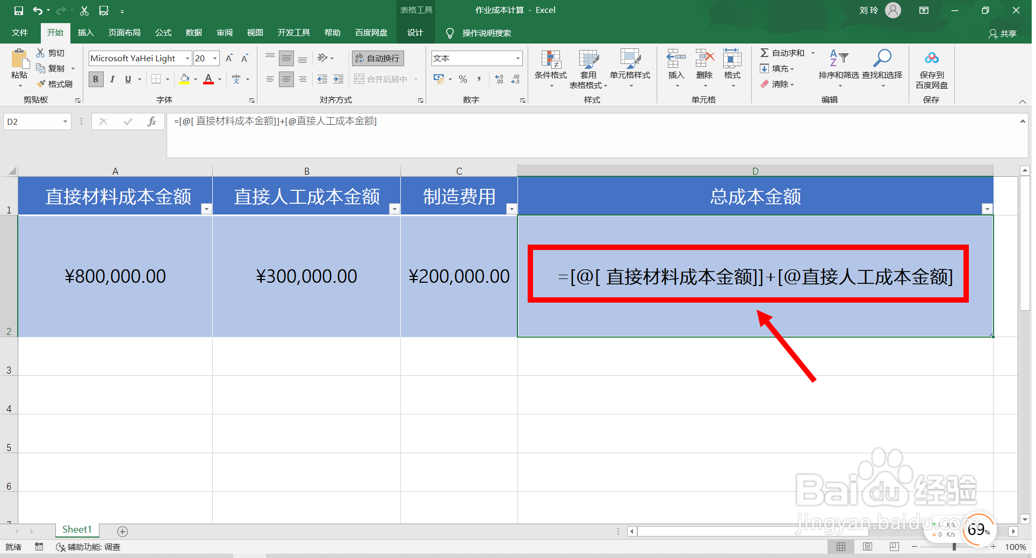The image size is (1036, 558).
Task: Click Delete cells icon
Action: click(x=704, y=58)
